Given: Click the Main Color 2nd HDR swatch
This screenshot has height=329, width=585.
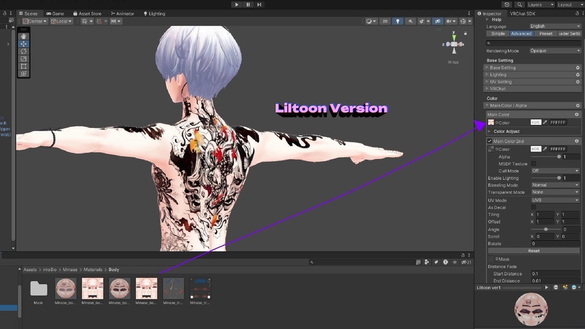Looking at the screenshot, I should coord(536,149).
